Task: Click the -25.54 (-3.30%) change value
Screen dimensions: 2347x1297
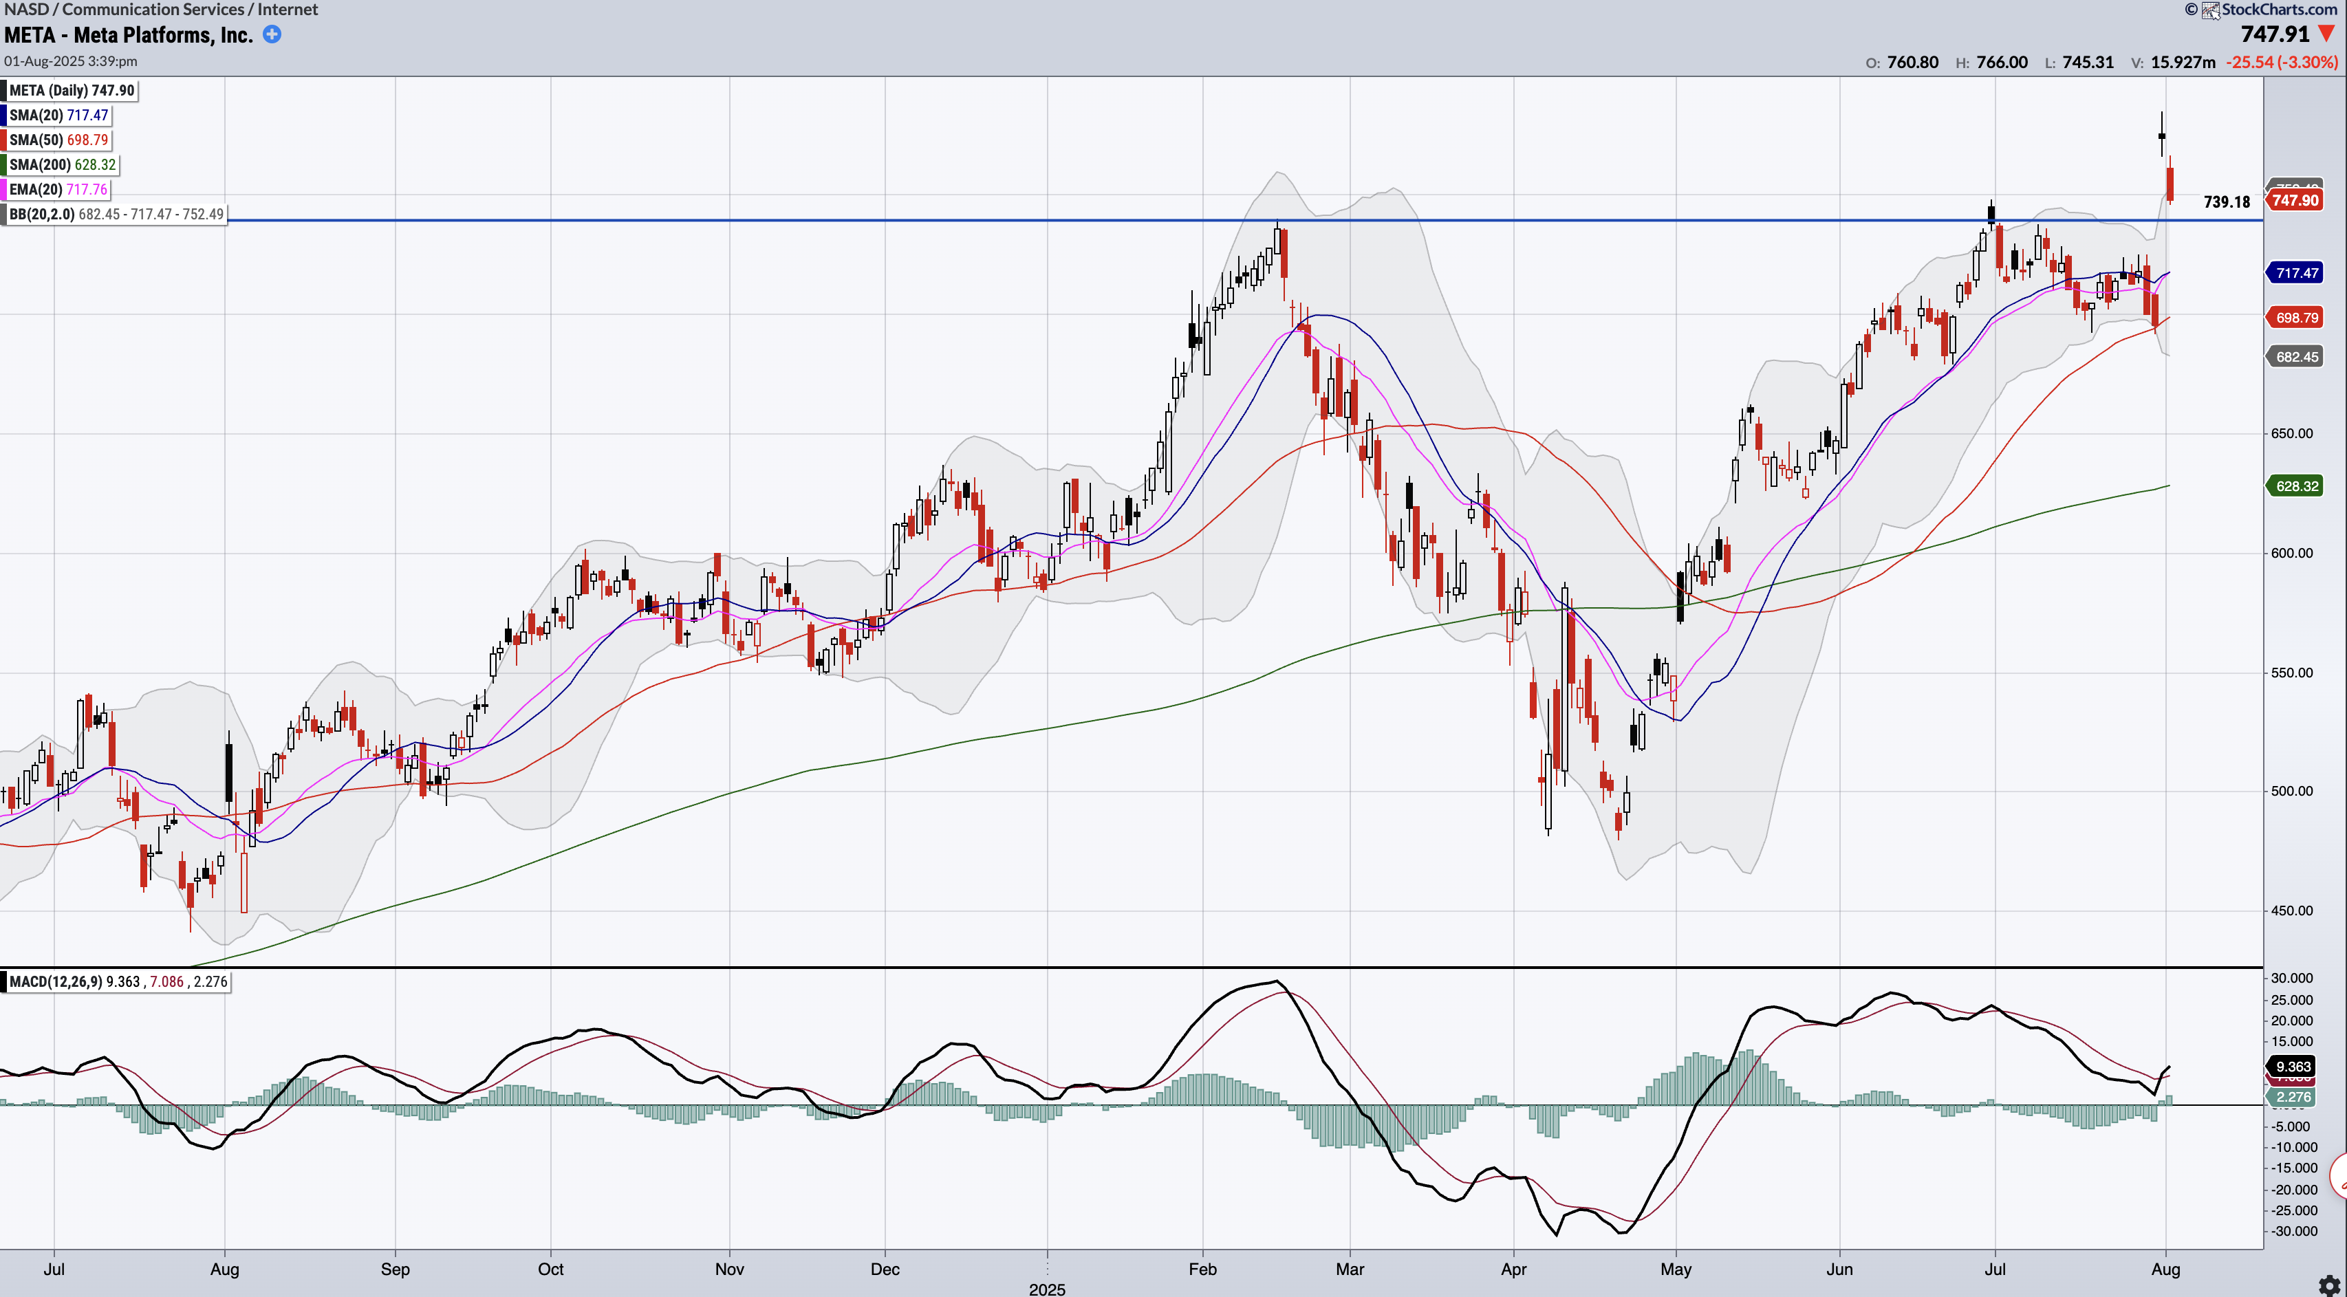Action: (2282, 62)
